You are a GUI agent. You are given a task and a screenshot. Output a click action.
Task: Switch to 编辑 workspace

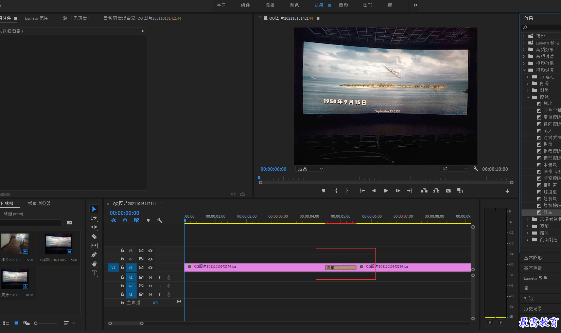(x=270, y=5)
